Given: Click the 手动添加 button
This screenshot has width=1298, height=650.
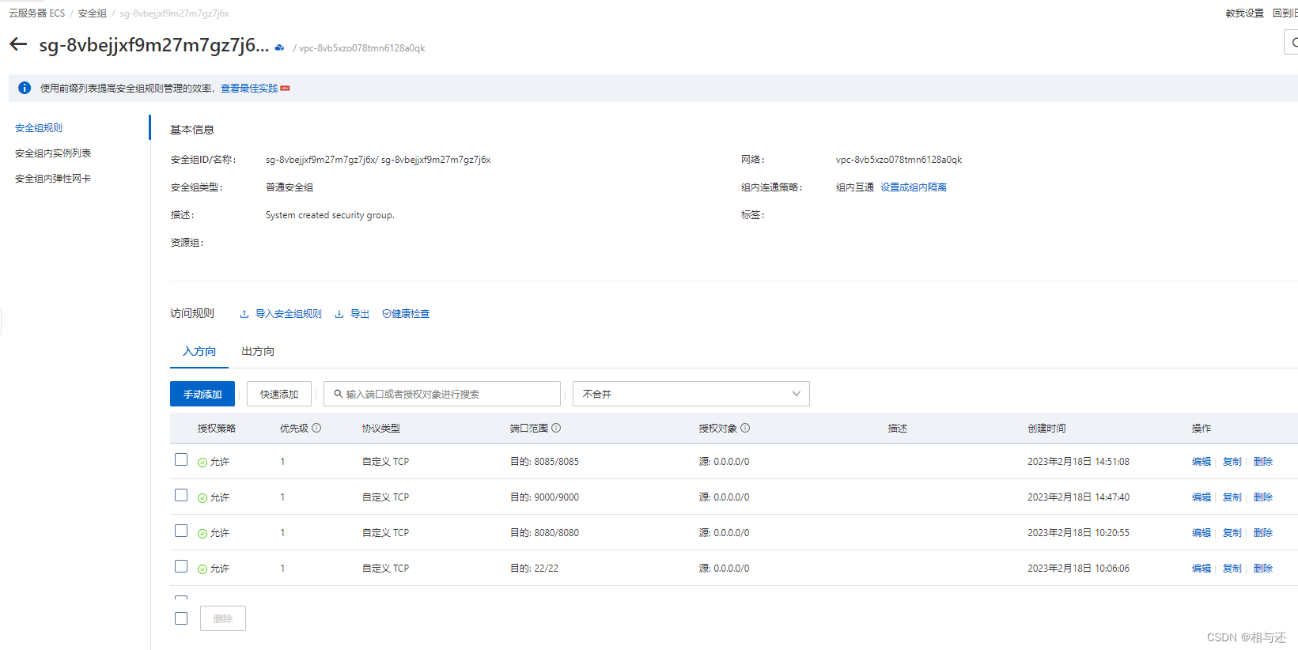Looking at the screenshot, I should [x=202, y=394].
